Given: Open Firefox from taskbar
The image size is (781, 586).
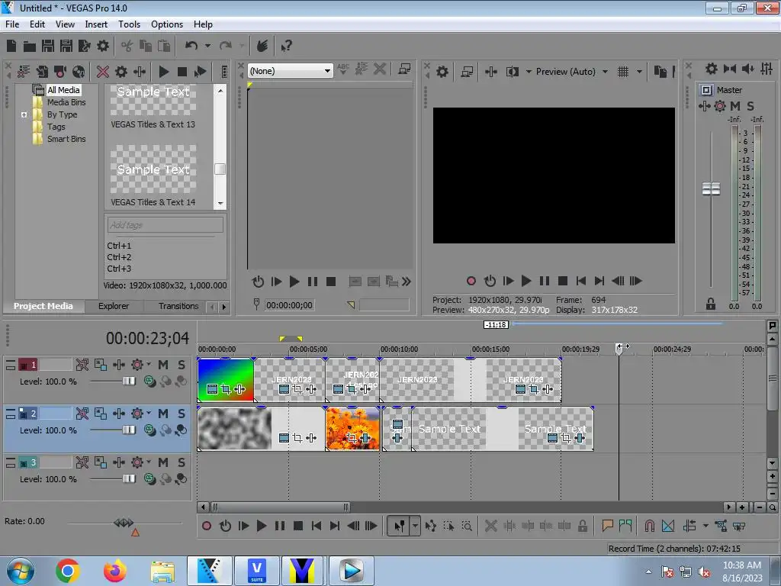Looking at the screenshot, I should click(x=115, y=571).
